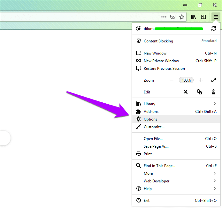Choose Customize... from the menu
This screenshot has width=222, height=213.
(176, 127)
